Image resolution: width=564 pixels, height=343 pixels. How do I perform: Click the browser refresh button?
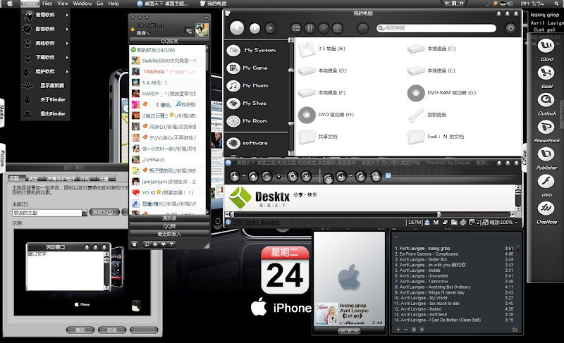coord(293,176)
